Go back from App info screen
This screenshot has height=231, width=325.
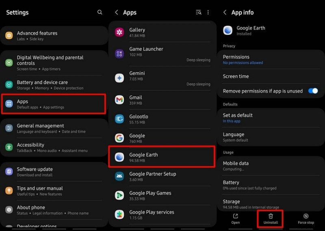coord(225,12)
